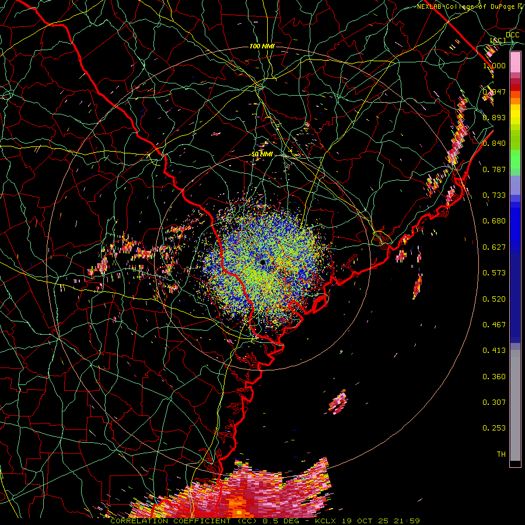Select the 0.573 legend value
Image resolution: width=525 pixels, height=525 pixels.
494,273
